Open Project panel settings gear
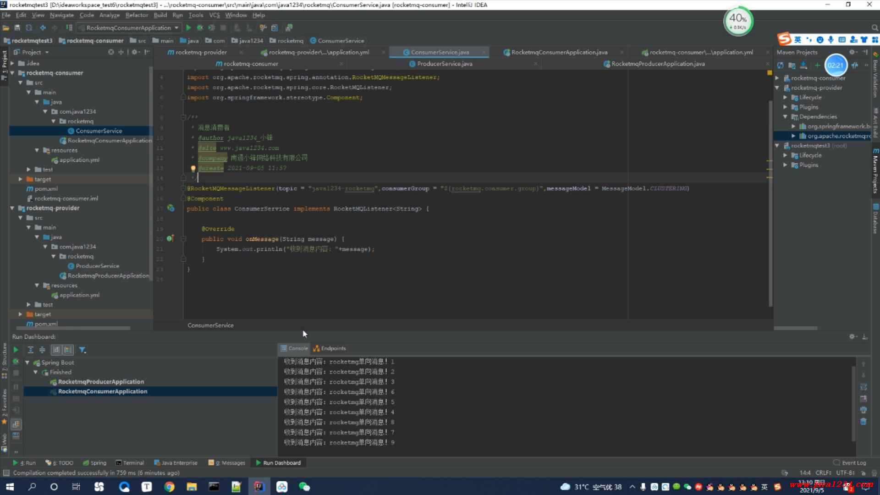 pos(135,52)
